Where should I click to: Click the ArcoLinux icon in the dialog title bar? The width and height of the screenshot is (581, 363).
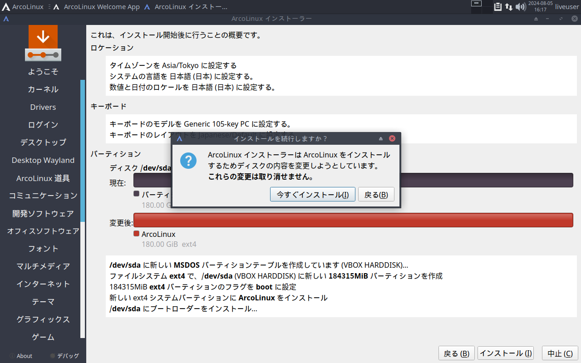coord(180,138)
